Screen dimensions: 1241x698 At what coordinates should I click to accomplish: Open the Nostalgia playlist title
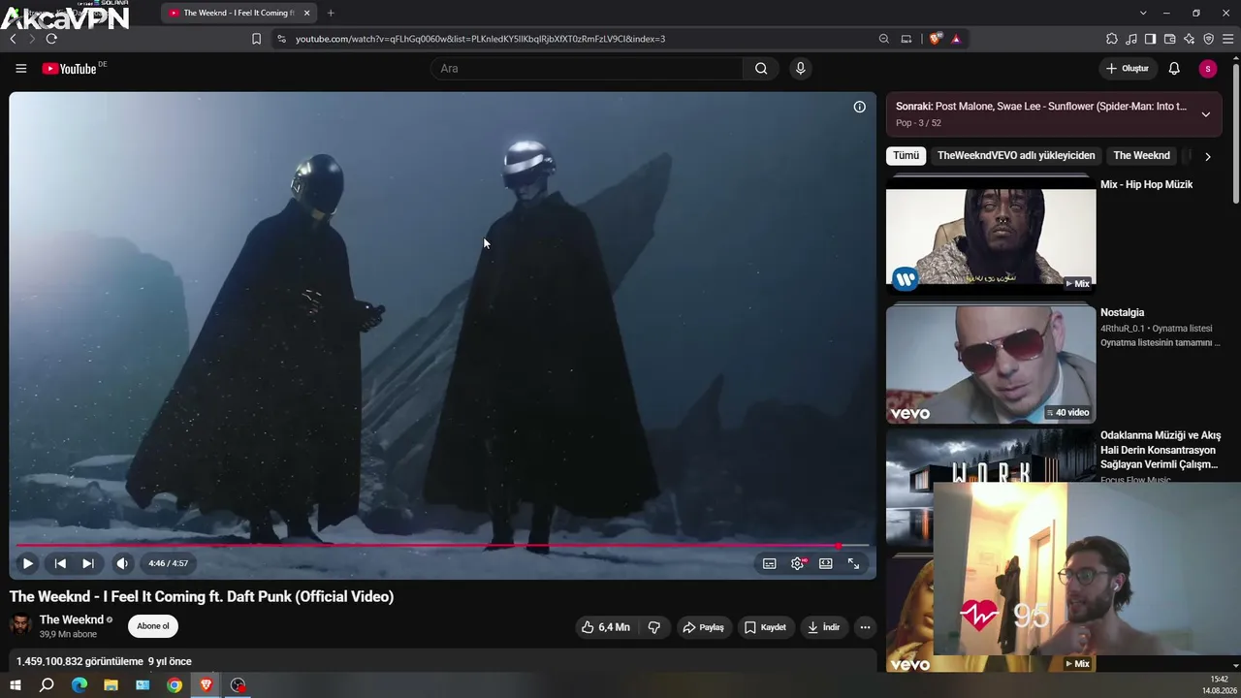[1122, 312]
